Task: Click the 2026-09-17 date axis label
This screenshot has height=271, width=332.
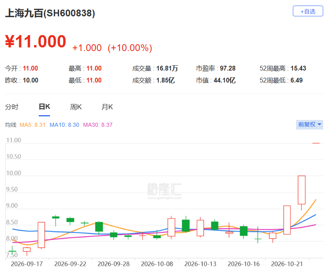Action: pyautogui.click(x=27, y=264)
